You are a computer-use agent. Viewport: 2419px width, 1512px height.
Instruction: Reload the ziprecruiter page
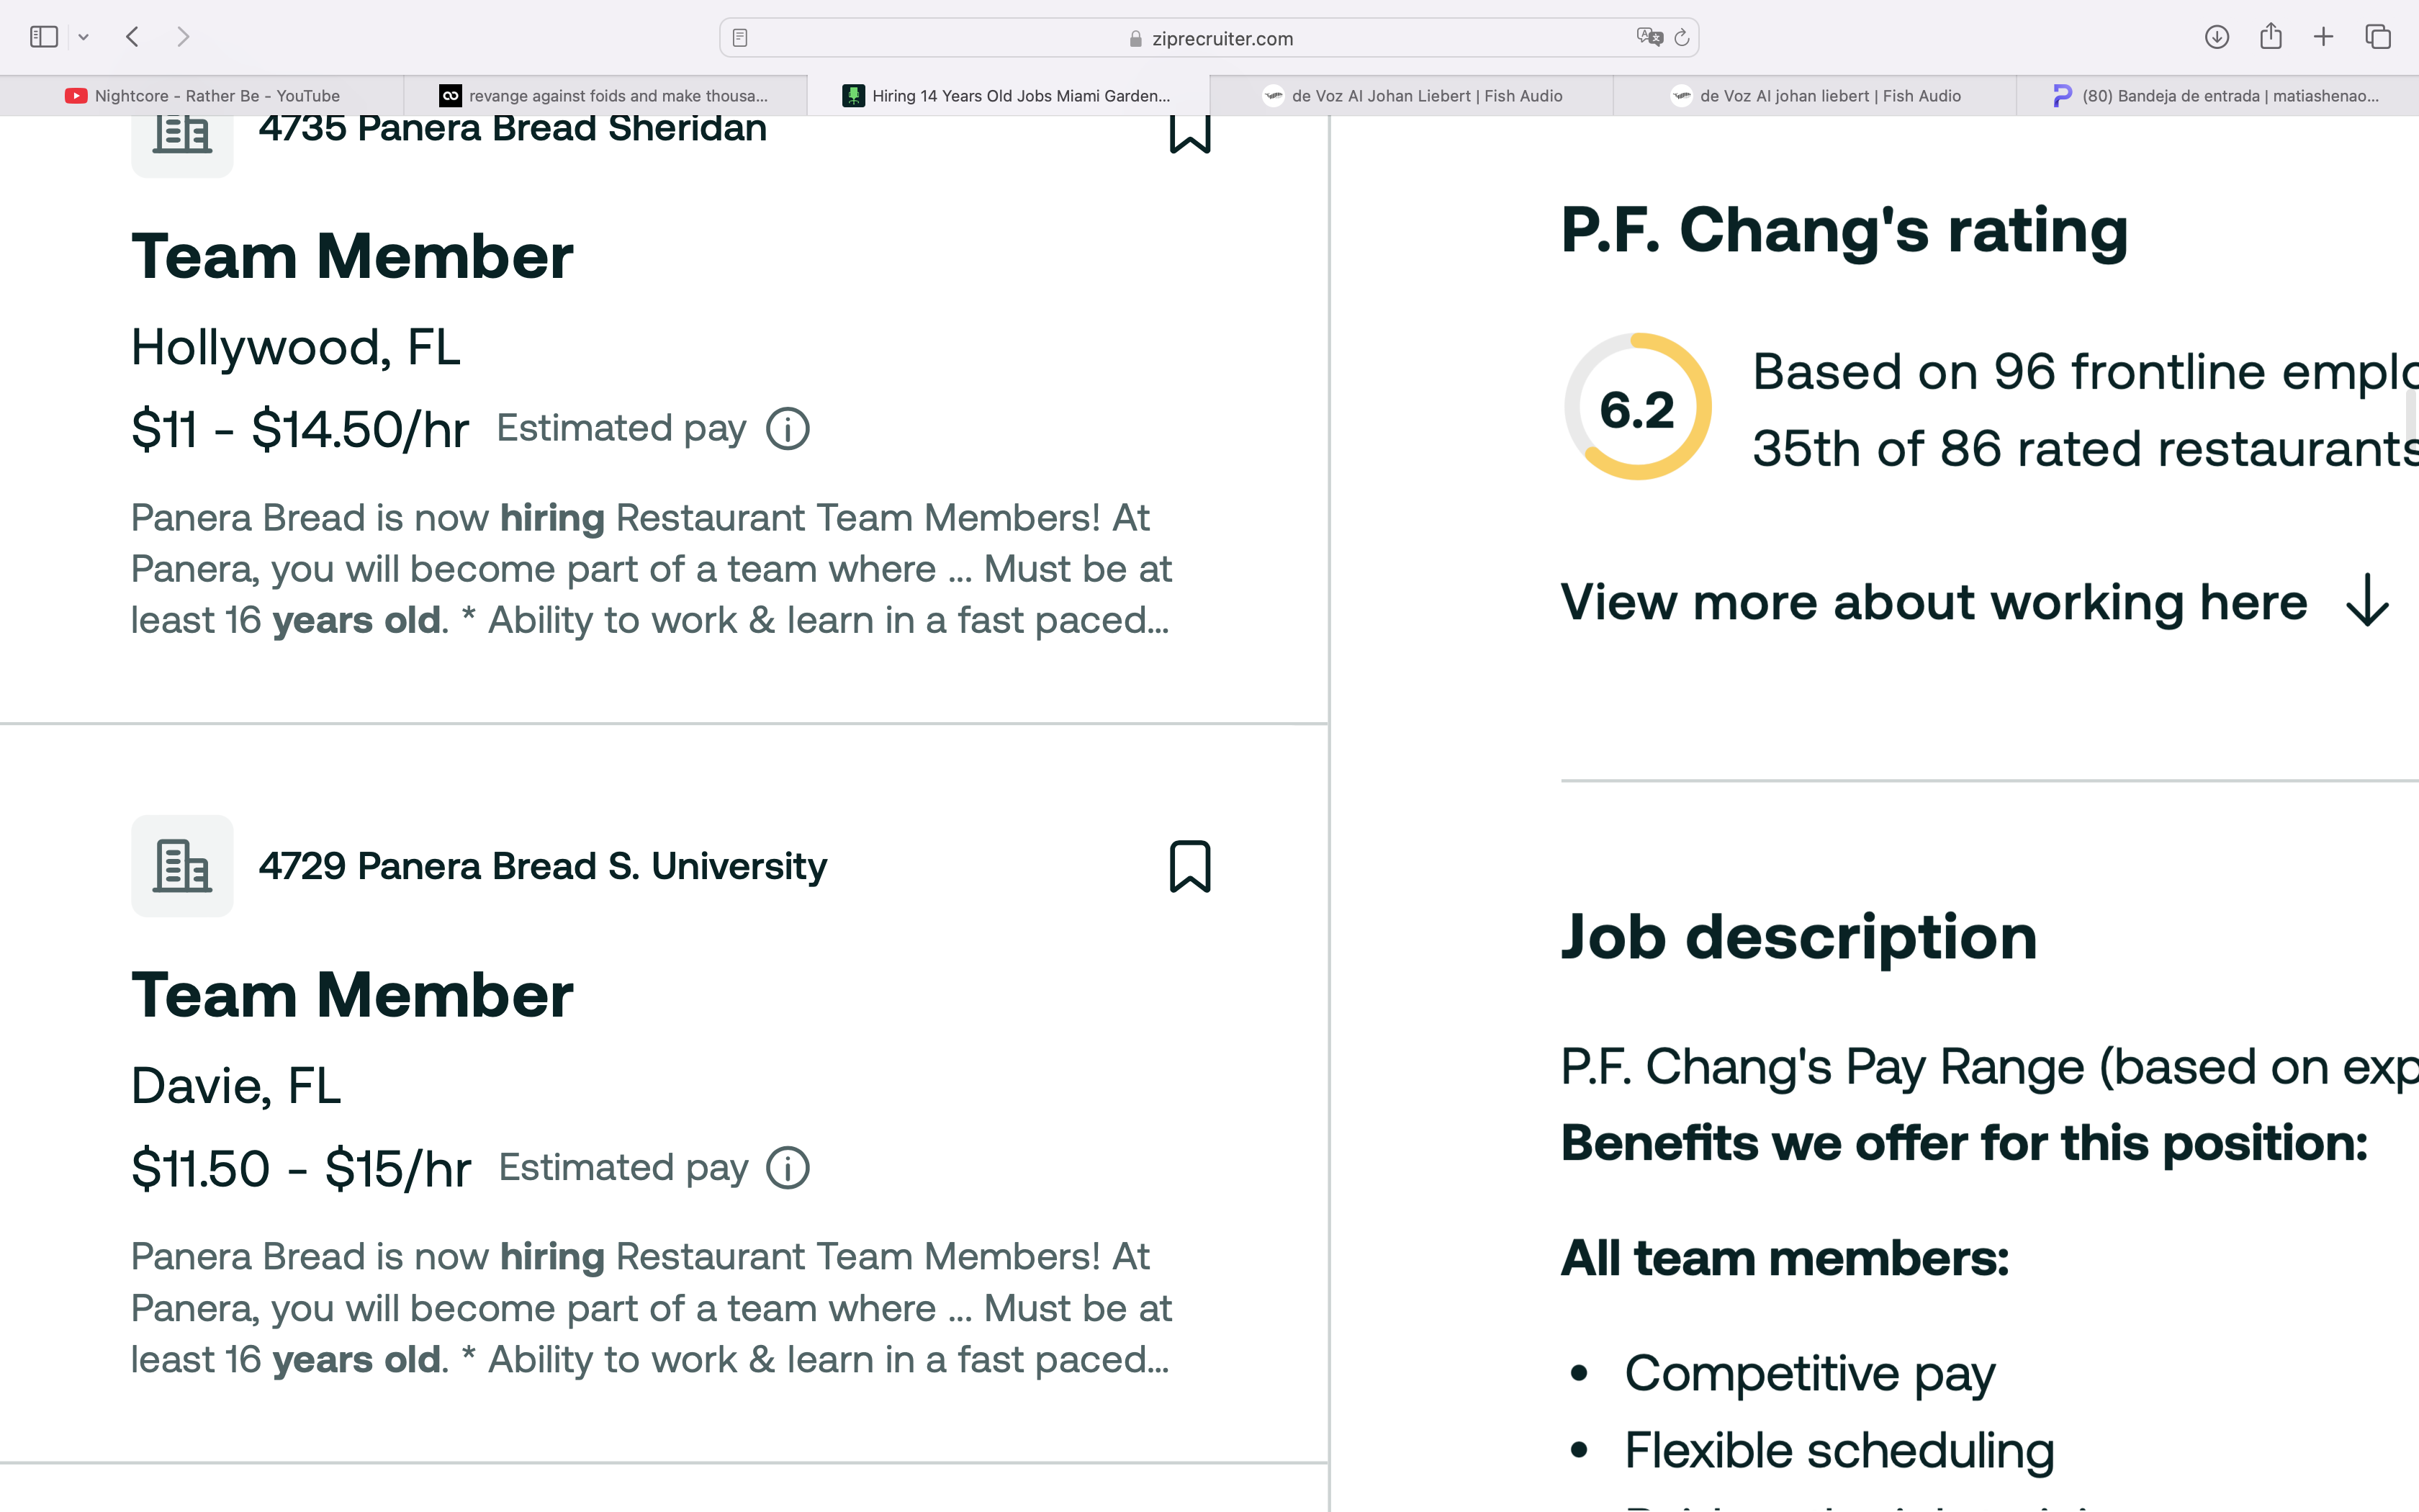tap(1681, 38)
